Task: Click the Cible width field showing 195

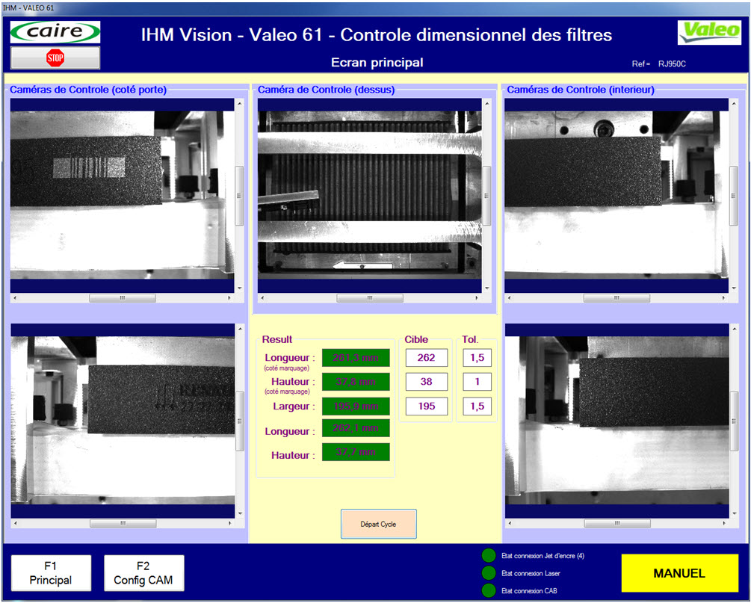Action: (426, 406)
